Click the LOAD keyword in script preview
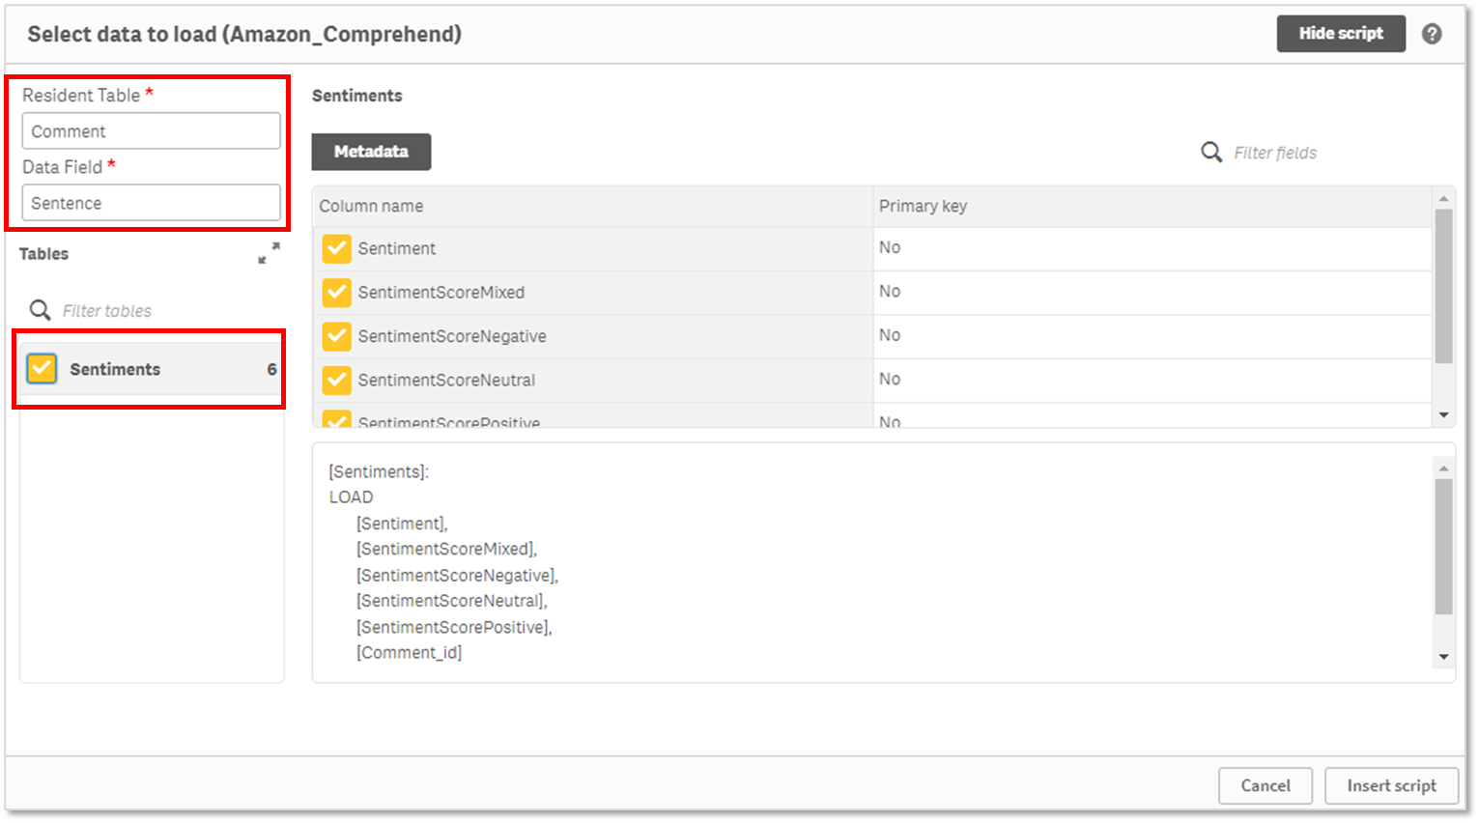This screenshot has height=823, width=1479. click(351, 497)
